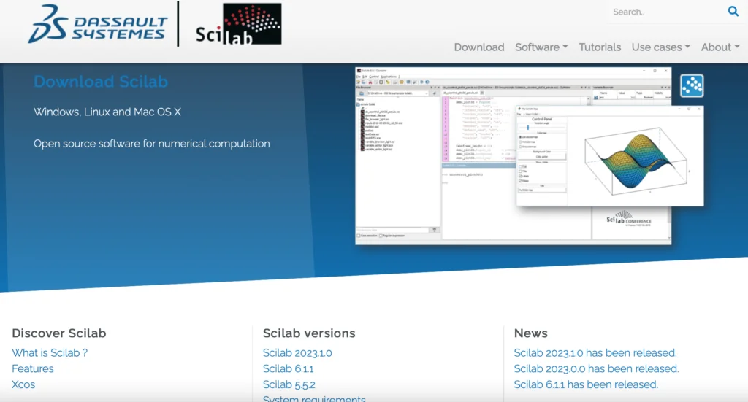Screen dimensions: 748x402
Task: Click the Dassault Systemes logo
Action: click(98, 24)
